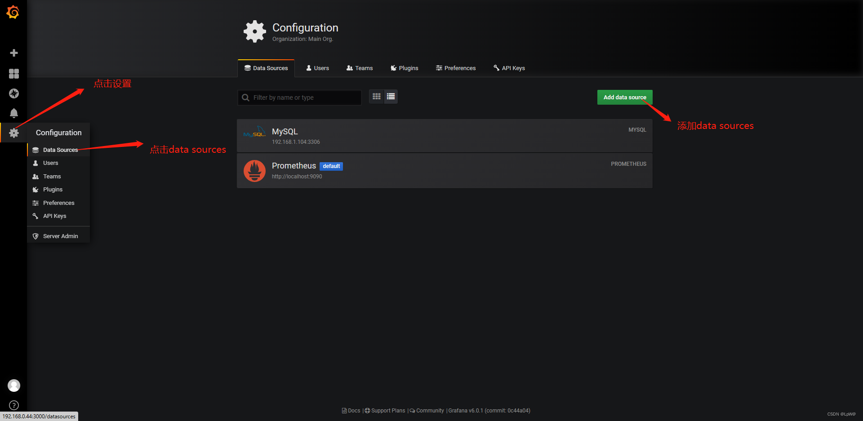This screenshot has width=863, height=421.
Task: Switch to the Preferences tab
Action: tap(456, 68)
